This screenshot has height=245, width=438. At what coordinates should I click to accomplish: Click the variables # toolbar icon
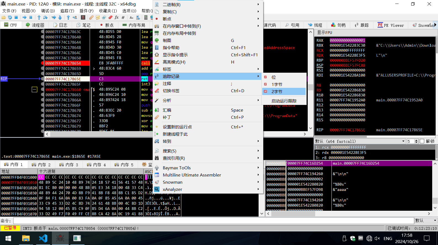[123, 17]
